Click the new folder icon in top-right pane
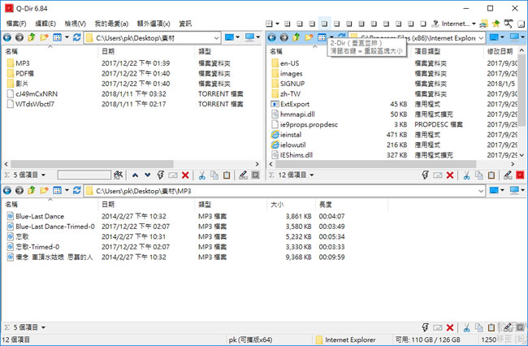This screenshot has height=346, width=528. pyautogui.click(x=309, y=37)
